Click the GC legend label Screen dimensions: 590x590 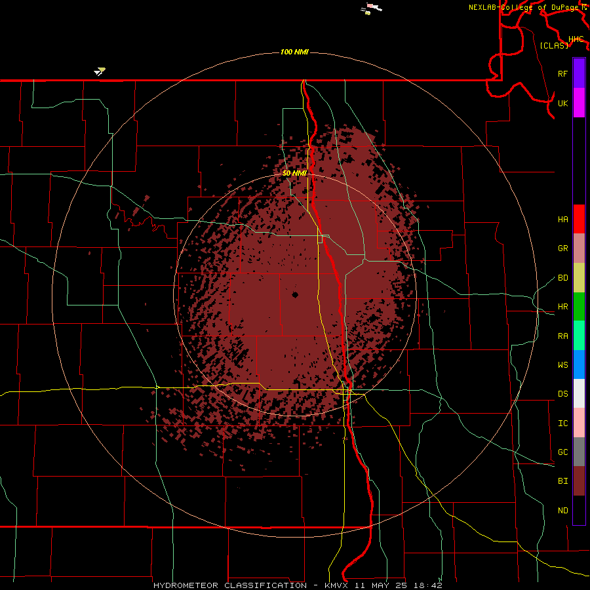[x=563, y=452]
